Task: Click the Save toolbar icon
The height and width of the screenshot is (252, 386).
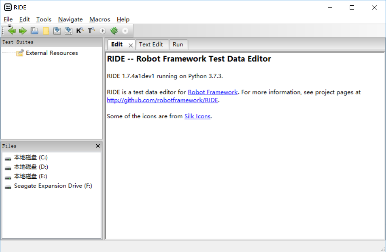Action: click(x=57, y=31)
